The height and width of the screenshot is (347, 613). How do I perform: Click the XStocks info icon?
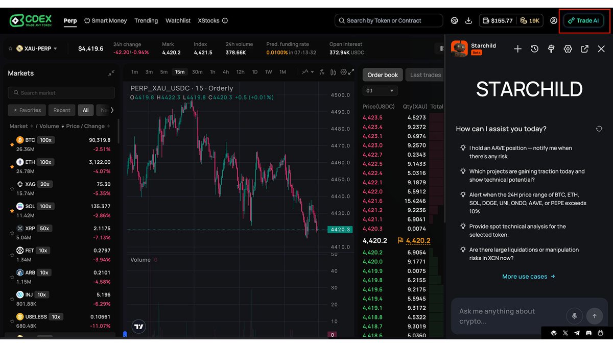pos(225,21)
